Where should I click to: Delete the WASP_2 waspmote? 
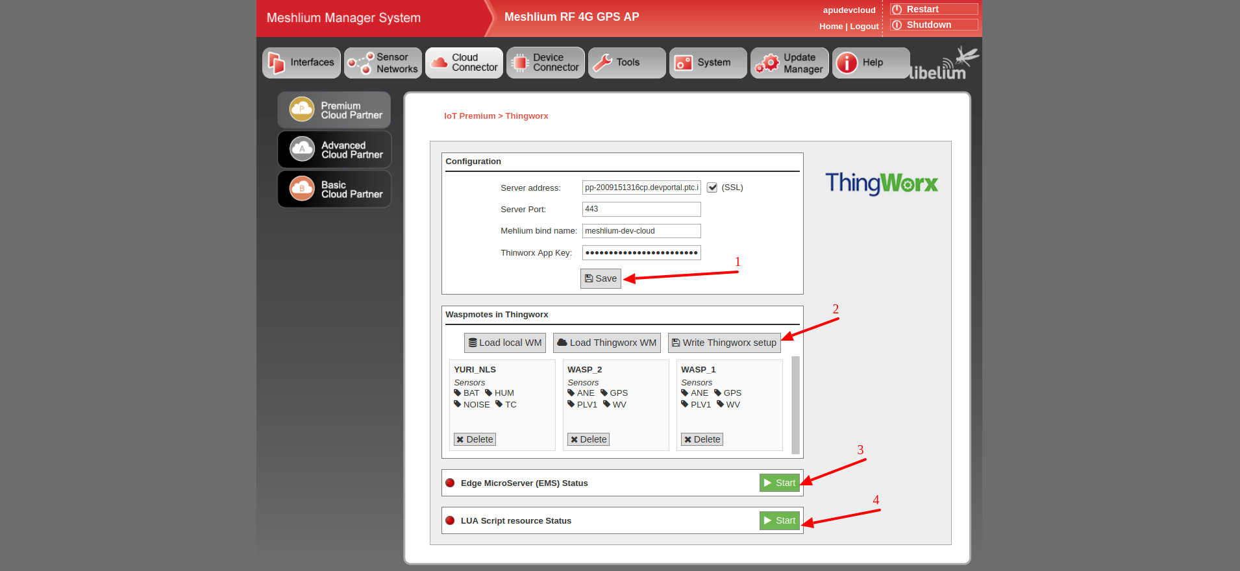point(588,439)
